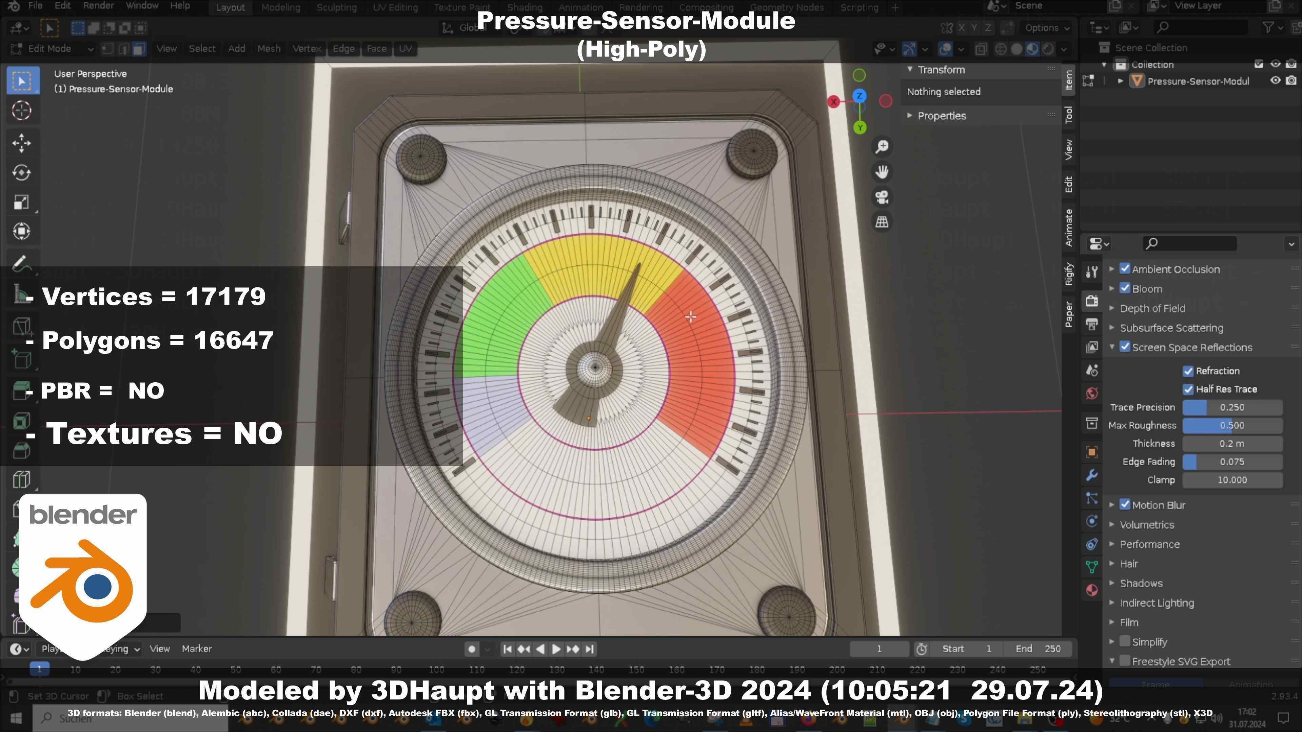
Task: Adjust the Edge Fading slider
Action: pyautogui.click(x=1232, y=462)
